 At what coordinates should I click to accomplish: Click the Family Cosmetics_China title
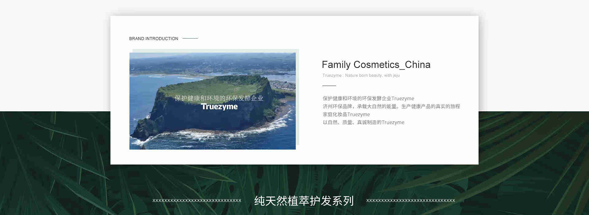pyautogui.click(x=376, y=65)
